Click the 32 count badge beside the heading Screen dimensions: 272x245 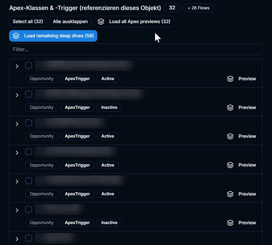tap(172, 8)
